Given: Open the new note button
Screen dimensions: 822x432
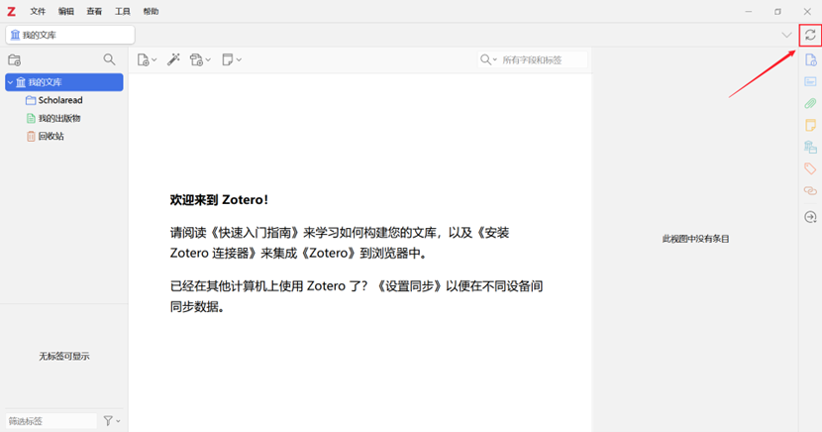Looking at the screenshot, I should click(231, 59).
